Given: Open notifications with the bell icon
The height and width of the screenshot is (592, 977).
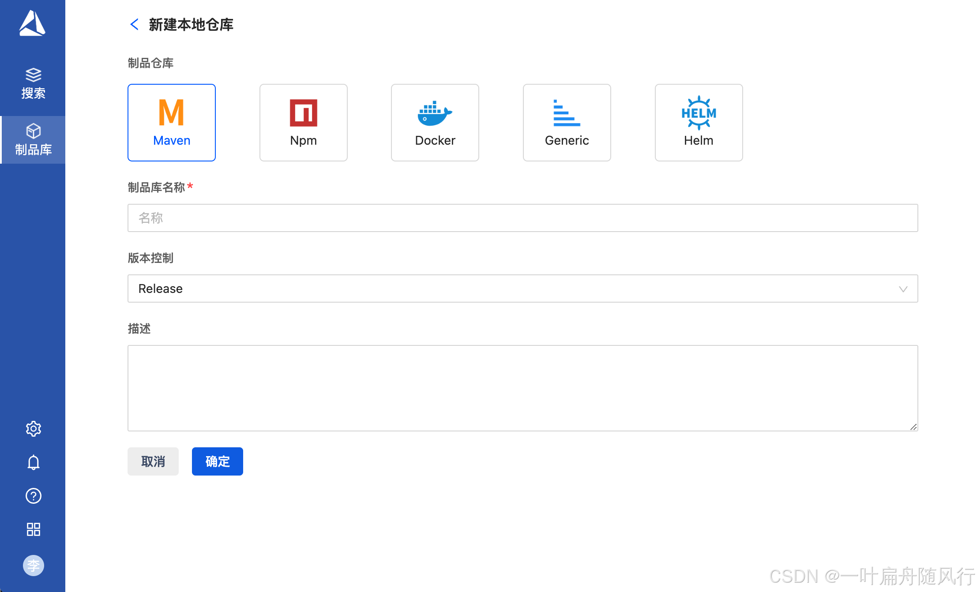Looking at the screenshot, I should tap(34, 462).
